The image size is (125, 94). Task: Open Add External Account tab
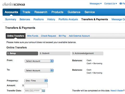(x=79, y=36)
